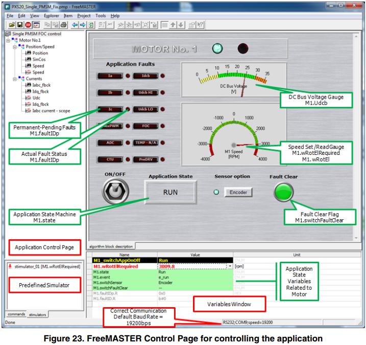The image size is (366, 345).
Task: Click the copy toolbar icon
Action: [47, 25]
